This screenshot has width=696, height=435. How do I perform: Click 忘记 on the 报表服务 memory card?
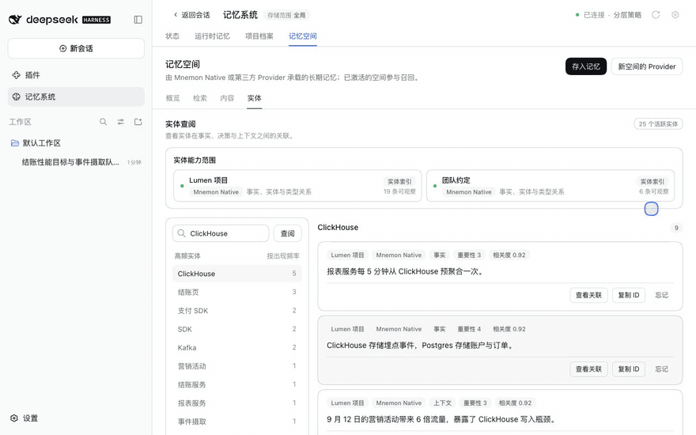point(661,295)
